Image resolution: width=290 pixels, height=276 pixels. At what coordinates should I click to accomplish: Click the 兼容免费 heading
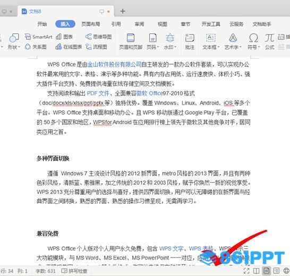click(47, 234)
